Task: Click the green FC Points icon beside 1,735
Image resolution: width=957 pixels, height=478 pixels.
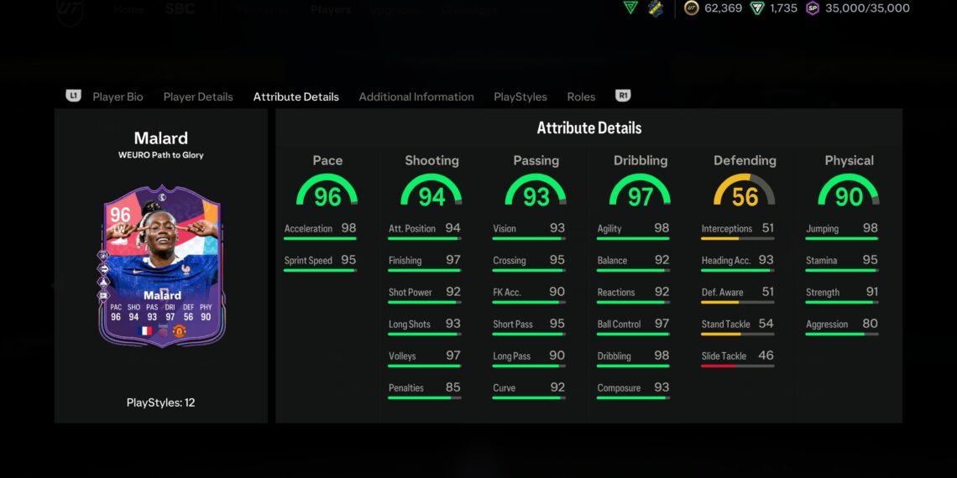Action: tap(757, 8)
